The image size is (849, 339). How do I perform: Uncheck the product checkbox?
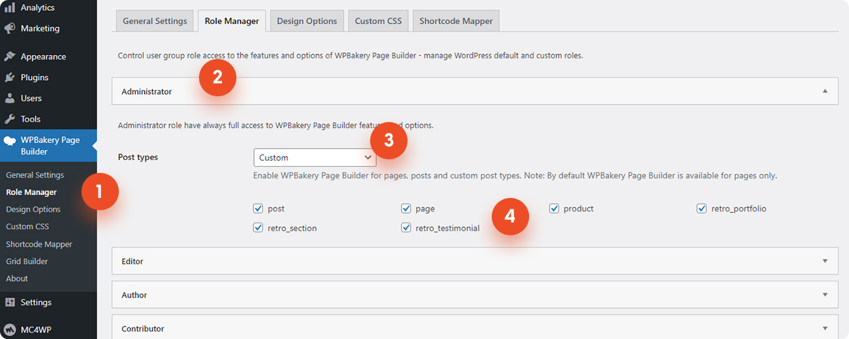554,209
